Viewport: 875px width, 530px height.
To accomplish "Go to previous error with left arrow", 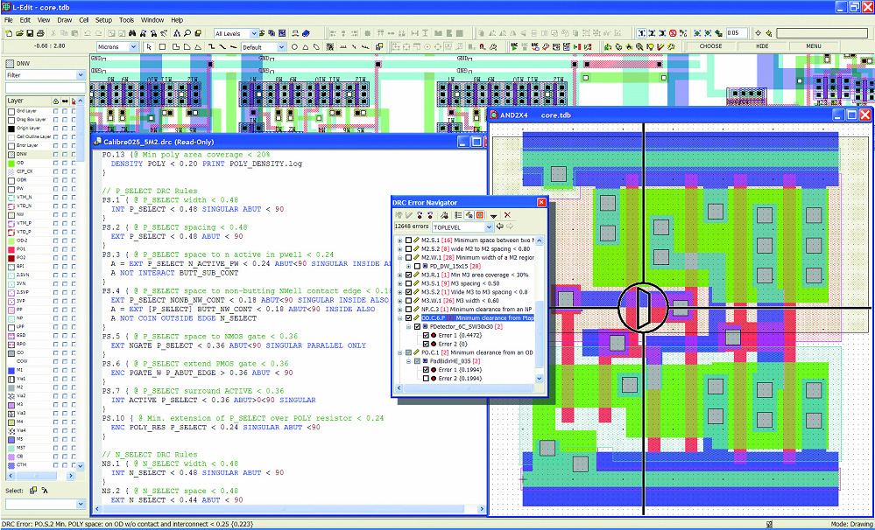I will (500, 227).
